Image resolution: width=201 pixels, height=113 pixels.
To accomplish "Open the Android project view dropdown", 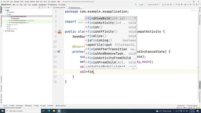I will [x=8, y=8].
